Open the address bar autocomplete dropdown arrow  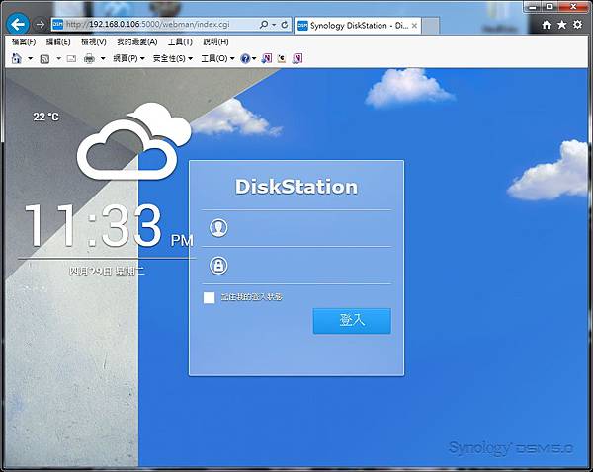point(274,25)
